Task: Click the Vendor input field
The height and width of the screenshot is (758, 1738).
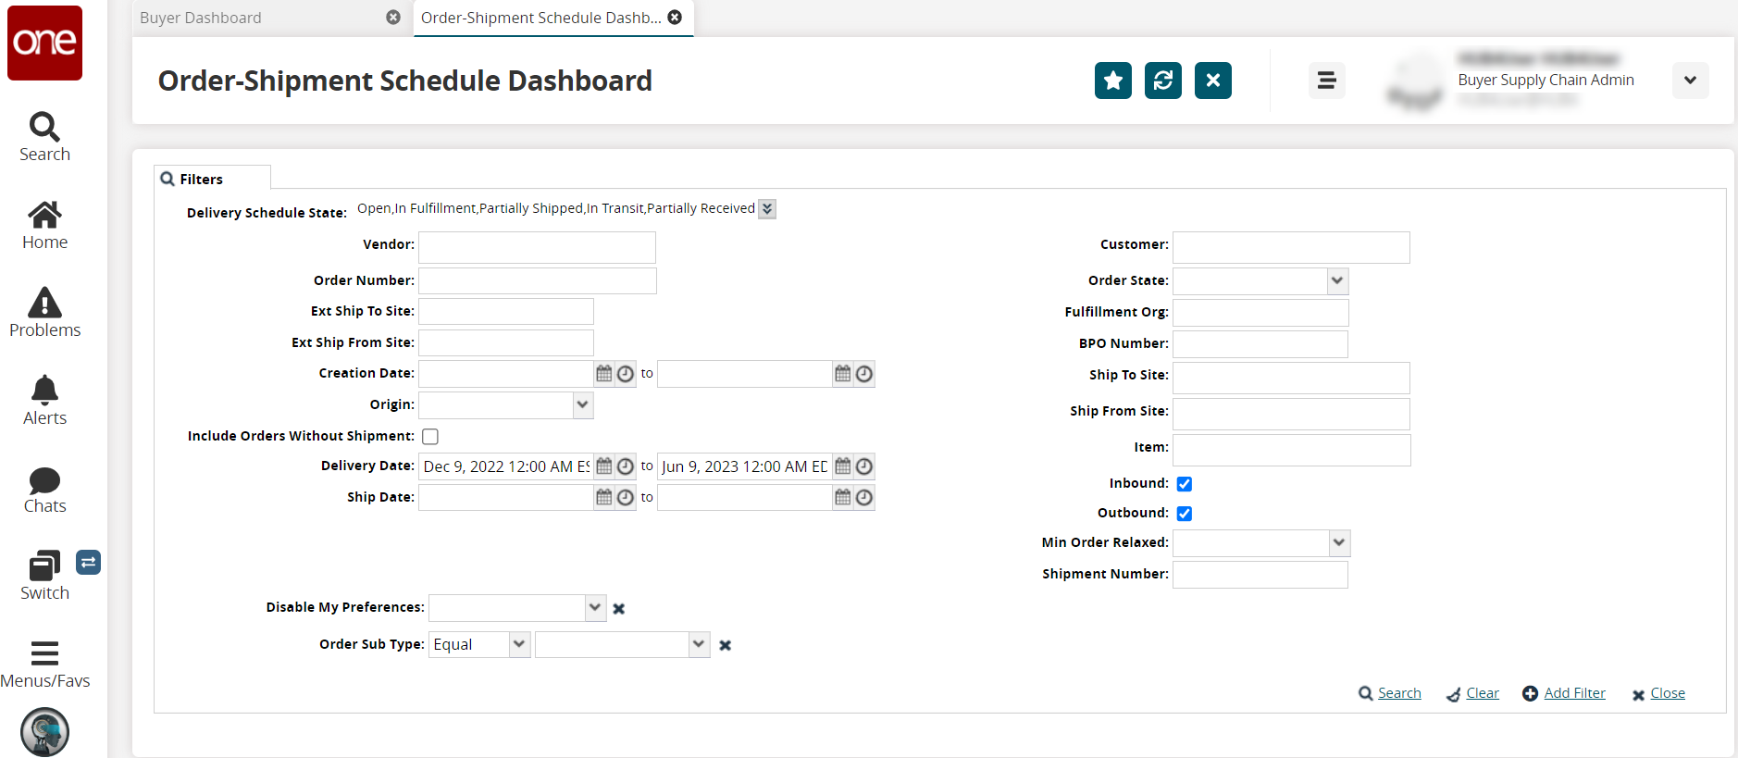Action: (537, 247)
